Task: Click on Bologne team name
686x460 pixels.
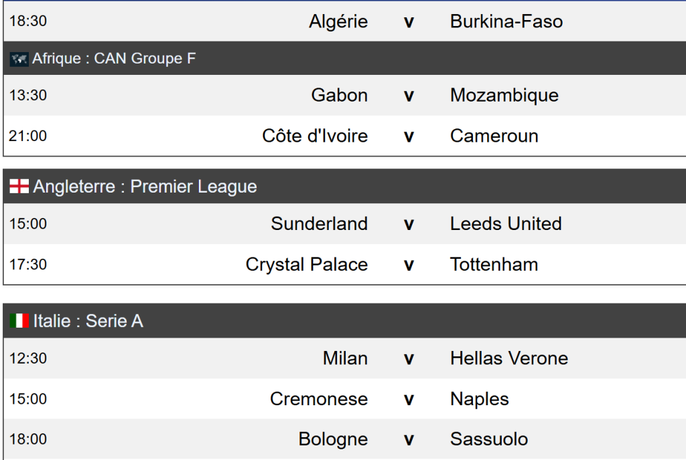Action: 333,439
